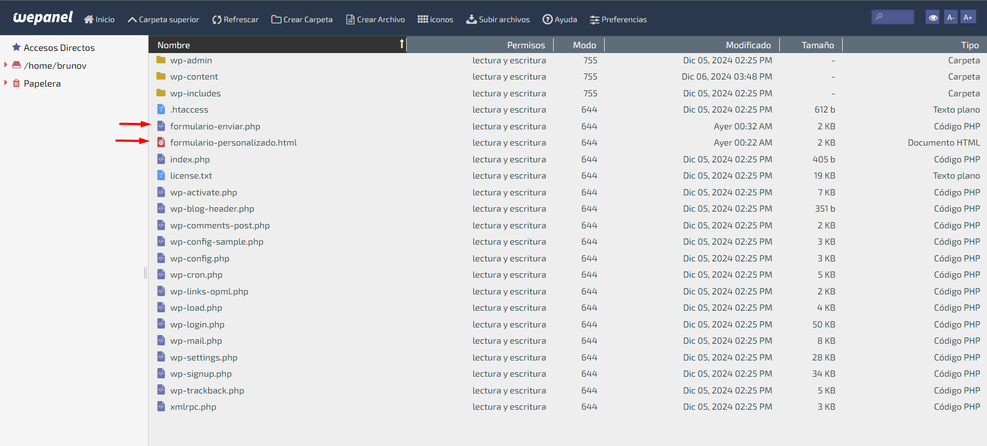Select file name formulario-enviar.php

[x=215, y=126]
